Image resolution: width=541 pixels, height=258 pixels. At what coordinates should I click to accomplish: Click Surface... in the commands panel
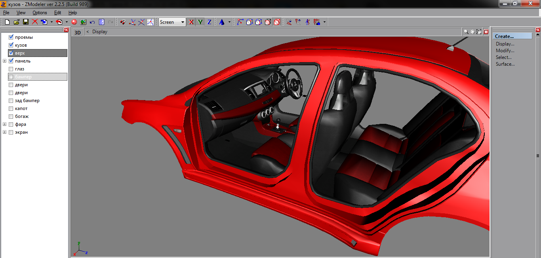[x=505, y=64]
